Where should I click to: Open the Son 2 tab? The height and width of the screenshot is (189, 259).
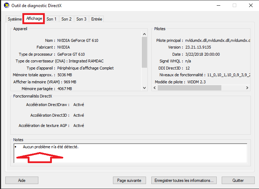coord(66,19)
